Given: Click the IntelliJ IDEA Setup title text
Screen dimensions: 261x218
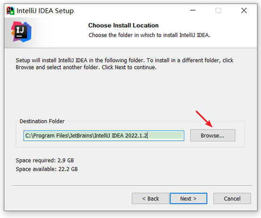Looking at the screenshot, I should (45, 11).
